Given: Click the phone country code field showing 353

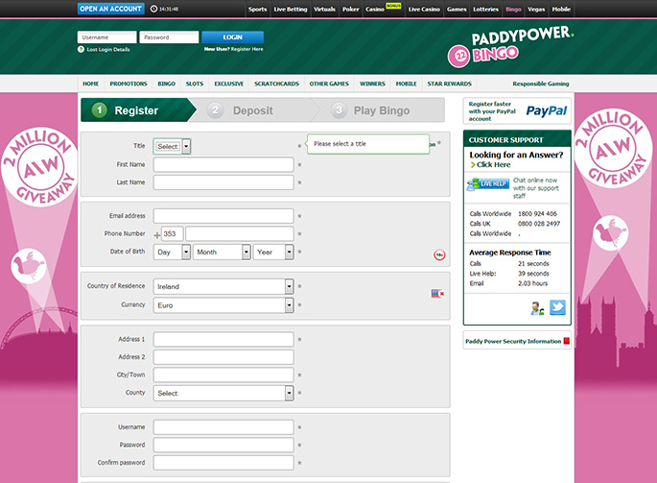Looking at the screenshot, I should [x=172, y=233].
